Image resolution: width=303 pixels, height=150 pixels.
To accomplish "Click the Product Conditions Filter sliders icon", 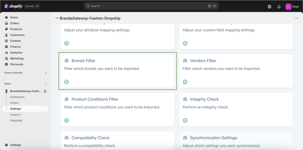I will click(67, 99).
